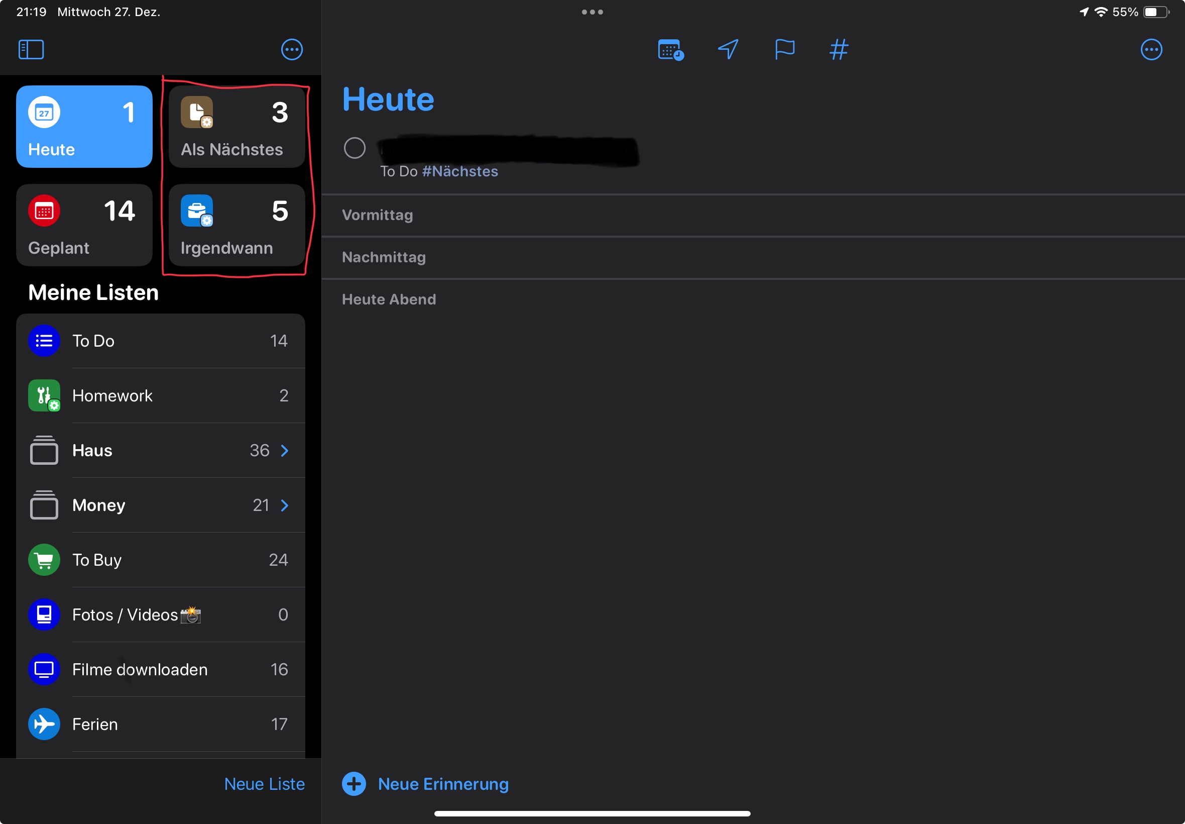The width and height of the screenshot is (1185, 824).
Task: Open the sidebar more options ellipsis
Action: coord(292,50)
